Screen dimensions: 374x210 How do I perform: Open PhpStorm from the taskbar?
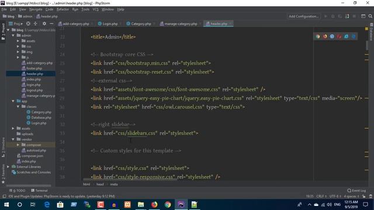click(181, 205)
